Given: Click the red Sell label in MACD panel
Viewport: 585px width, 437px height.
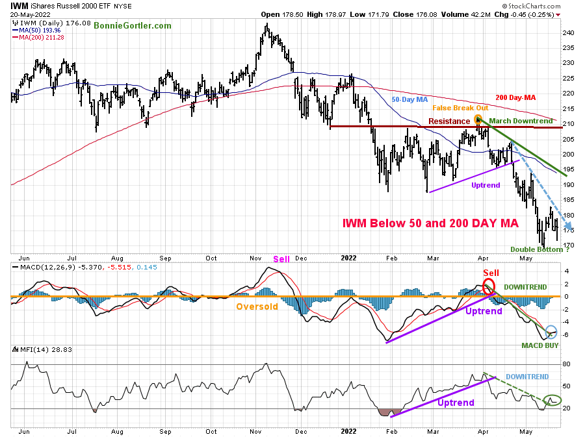Looking at the screenshot, I should pyautogui.click(x=491, y=273).
